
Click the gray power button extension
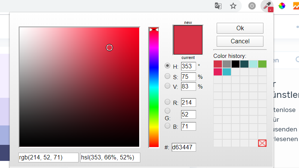pyautogui.click(x=252, y=6)
